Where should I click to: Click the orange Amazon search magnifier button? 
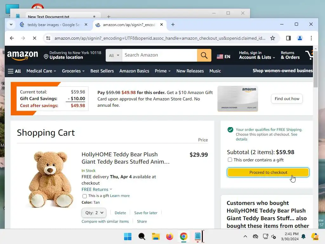pos(204,55)
